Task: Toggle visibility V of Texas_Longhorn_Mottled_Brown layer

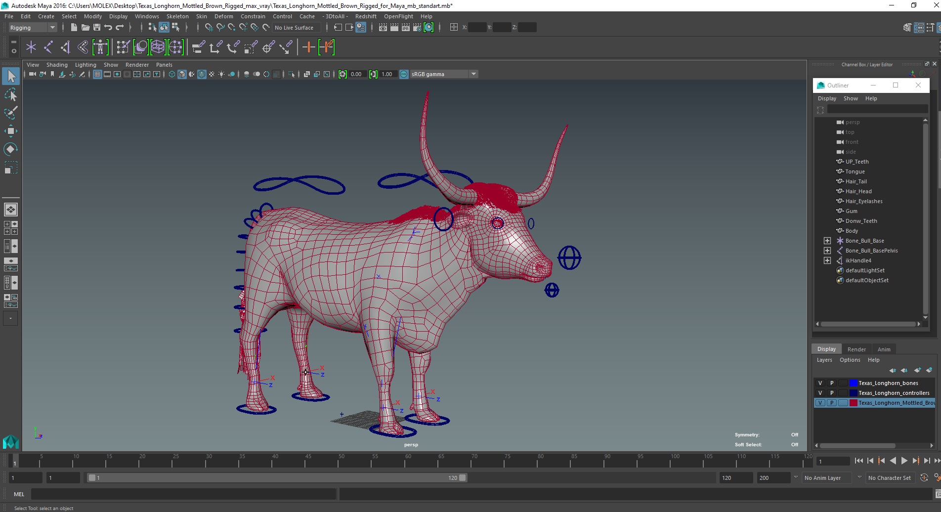Action: pyautogui.click(x=820, y=403)
